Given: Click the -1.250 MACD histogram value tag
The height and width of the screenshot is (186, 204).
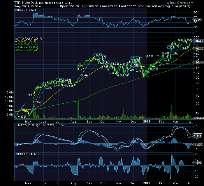Looking at the screenshot, I should (x=198, y=145).
